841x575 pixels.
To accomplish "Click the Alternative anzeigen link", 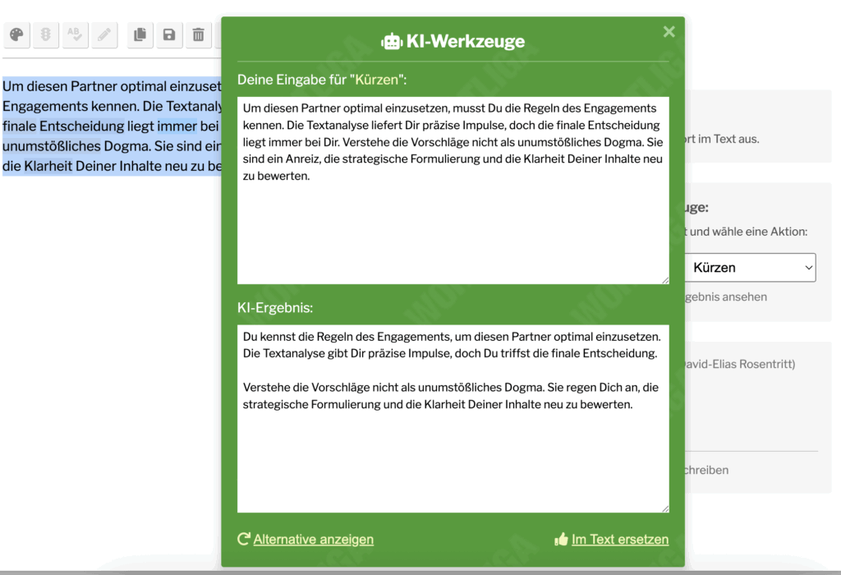I will [x=313, y=539].
